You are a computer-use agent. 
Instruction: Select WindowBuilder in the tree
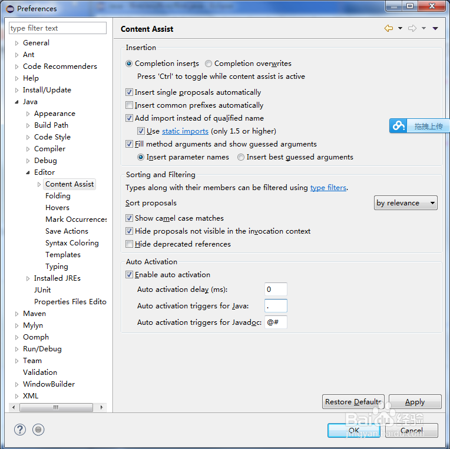click(49, 384)
